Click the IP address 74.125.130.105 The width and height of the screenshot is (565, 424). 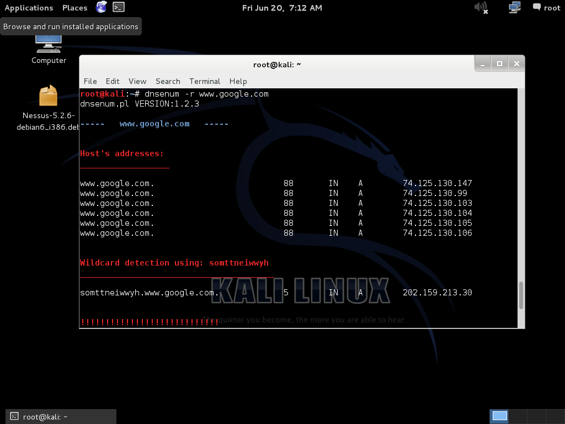click(438, 223)
